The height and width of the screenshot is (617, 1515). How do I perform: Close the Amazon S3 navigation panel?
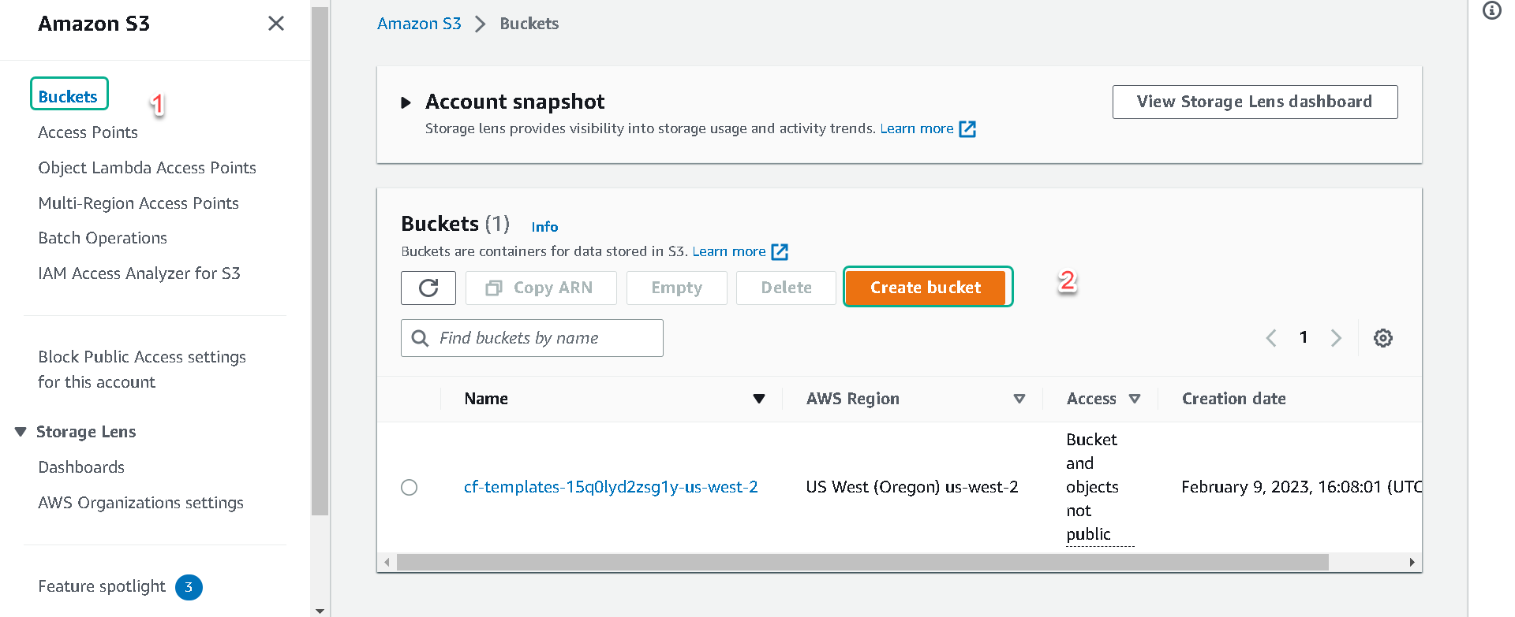point(276,24)
